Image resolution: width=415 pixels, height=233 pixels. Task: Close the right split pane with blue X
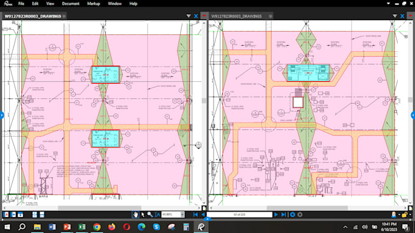pos(402,16)
